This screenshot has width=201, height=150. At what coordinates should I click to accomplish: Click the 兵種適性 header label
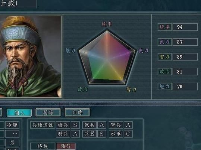coord(43,125)
